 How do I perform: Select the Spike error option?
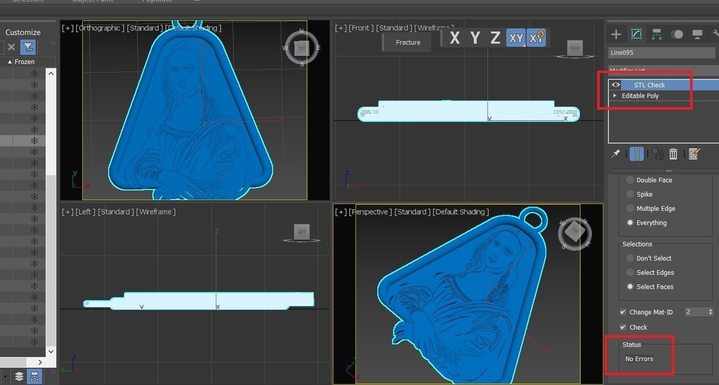point(630,194)
